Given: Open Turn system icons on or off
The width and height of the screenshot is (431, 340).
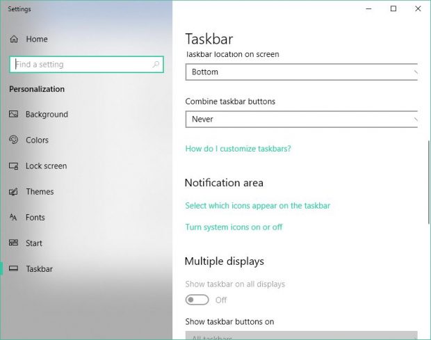Looking at the screenshot, I should click(234, 227).
